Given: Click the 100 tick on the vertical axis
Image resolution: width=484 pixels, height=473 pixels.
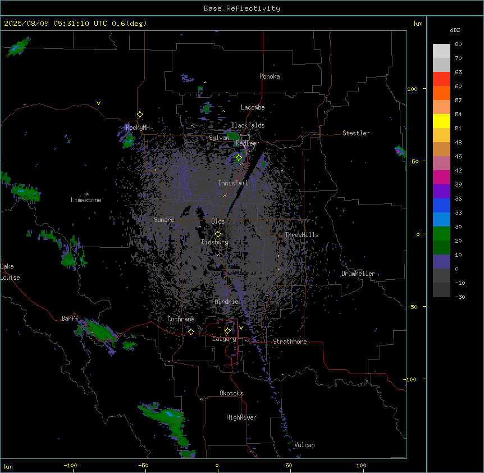Looking at the screenshot, I should pos(412,89).
